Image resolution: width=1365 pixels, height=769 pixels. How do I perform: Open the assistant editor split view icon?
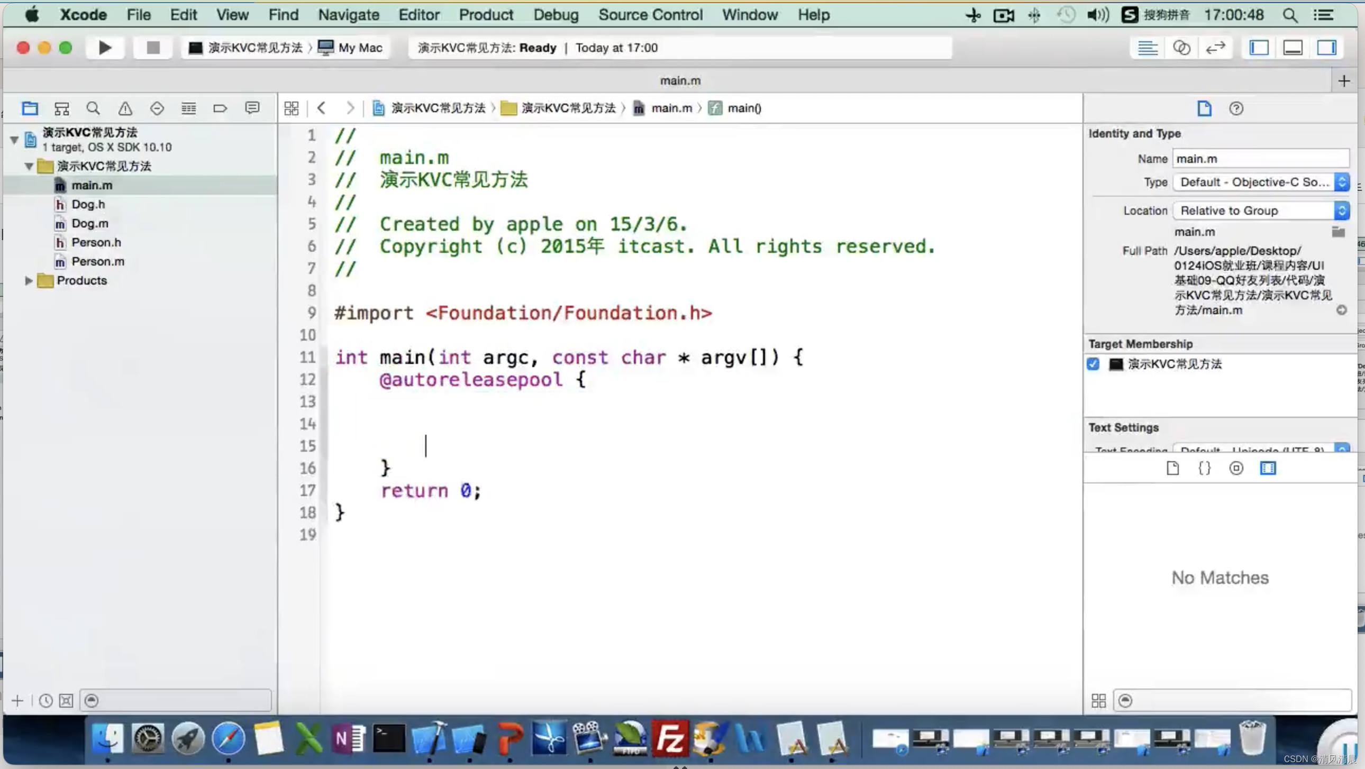tap(1181, 48)
